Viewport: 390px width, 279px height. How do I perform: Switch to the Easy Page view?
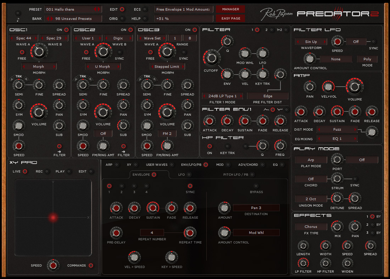pyautogui.click(x=230, y=18)
